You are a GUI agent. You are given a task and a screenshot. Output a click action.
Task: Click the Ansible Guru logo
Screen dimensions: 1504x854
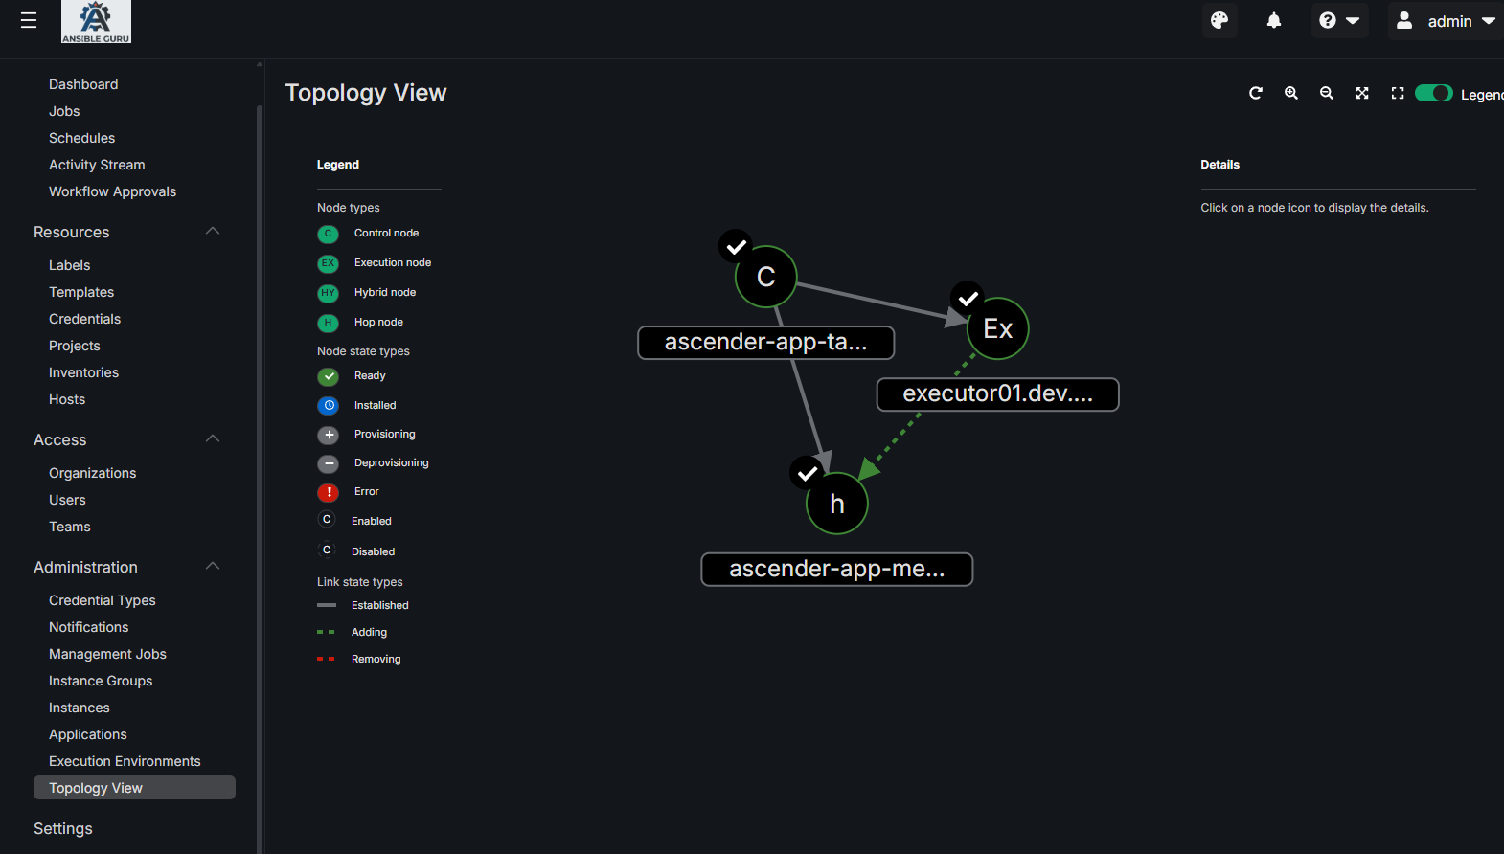click(x=96, y=21)
